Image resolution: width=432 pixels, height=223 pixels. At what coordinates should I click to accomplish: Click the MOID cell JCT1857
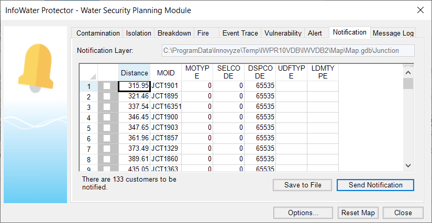(x=166, y=138)
